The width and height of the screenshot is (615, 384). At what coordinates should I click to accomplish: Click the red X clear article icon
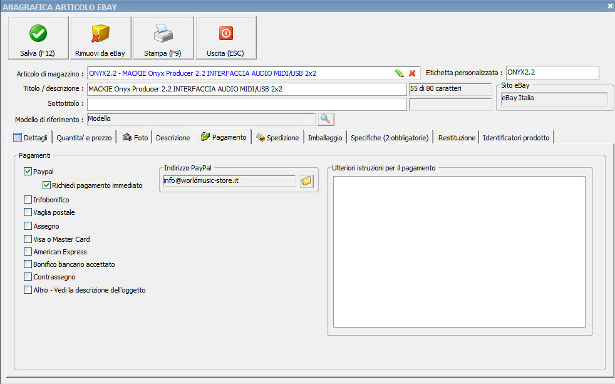point(412,73)
